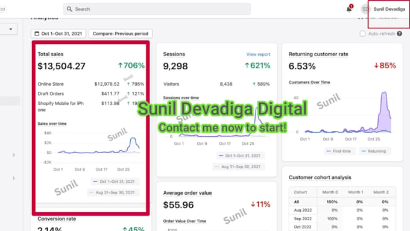Click the Sessions card title
The image size is (410, 231).
(x=174, y=54)
